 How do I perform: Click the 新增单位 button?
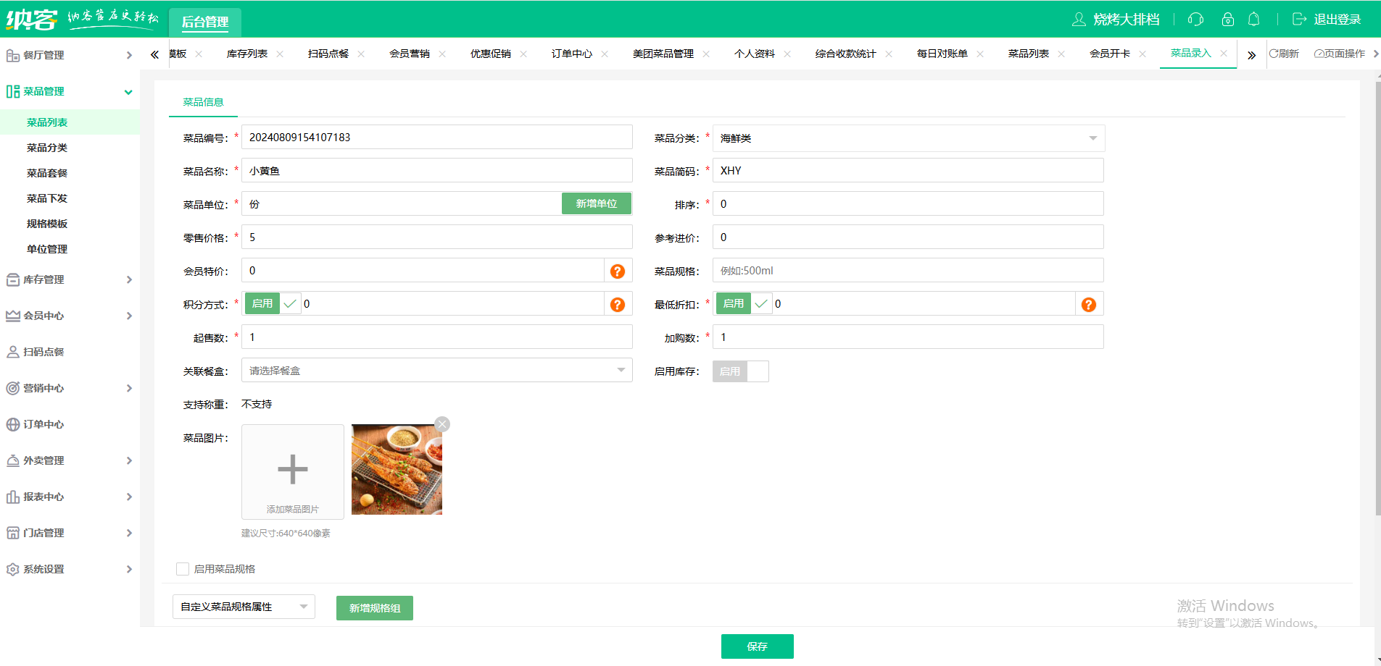pyautogui.click(x=596, y=204)
